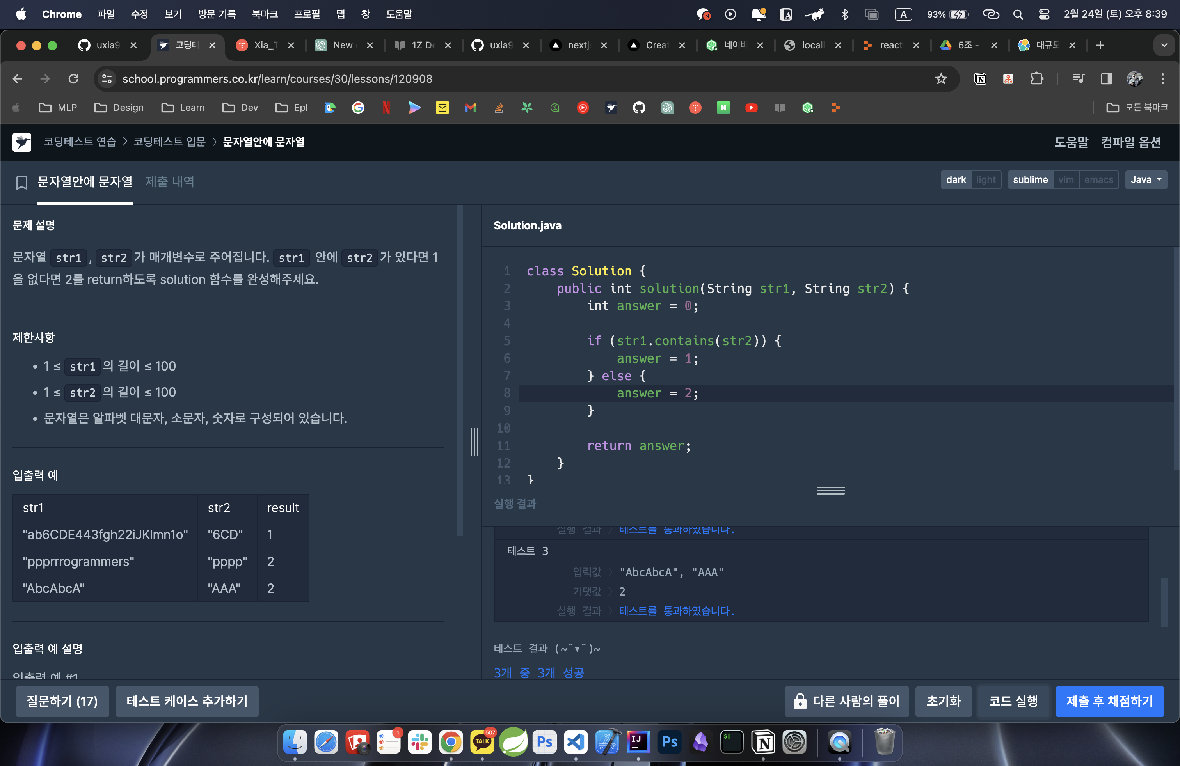Open the 북마크 menu in menu bar
This screenshot has height=766, width=1180.
coord(265,14)
